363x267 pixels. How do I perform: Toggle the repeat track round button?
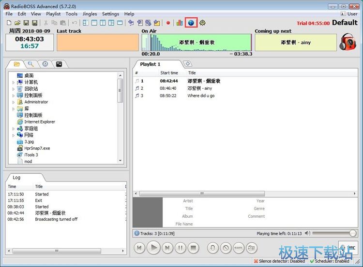[213, 248]
